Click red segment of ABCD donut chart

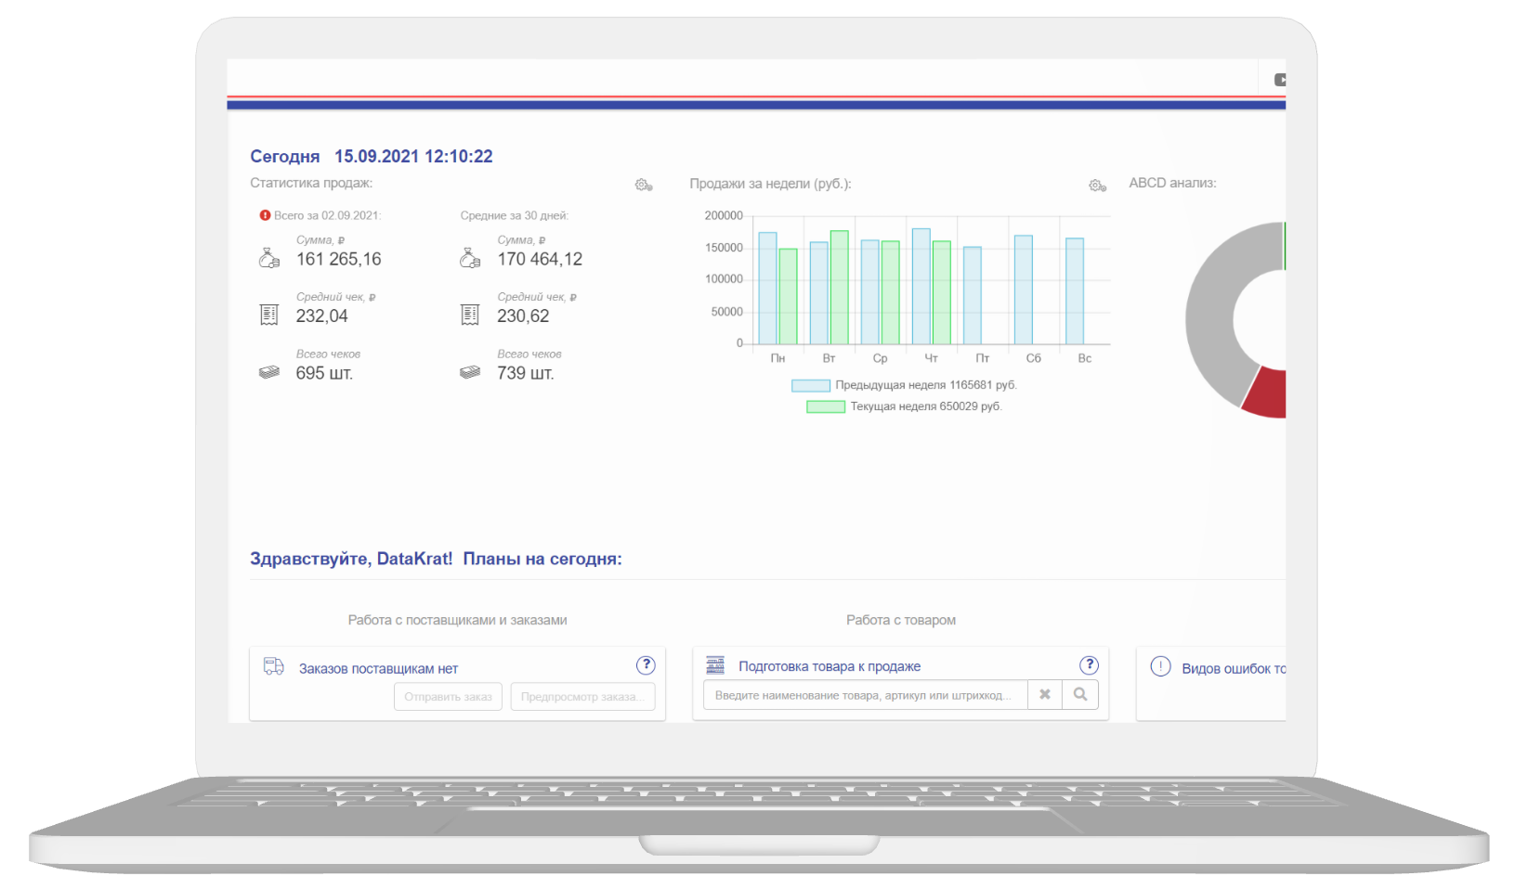(1265, 394)
